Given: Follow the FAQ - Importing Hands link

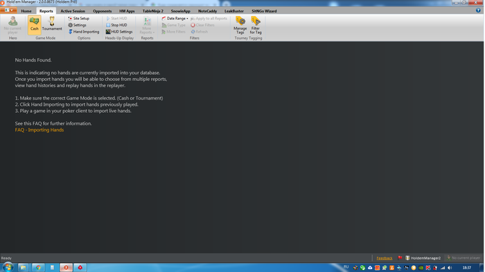Looking at the screenshot, I should pyautogui.click(x=39, y=130).
